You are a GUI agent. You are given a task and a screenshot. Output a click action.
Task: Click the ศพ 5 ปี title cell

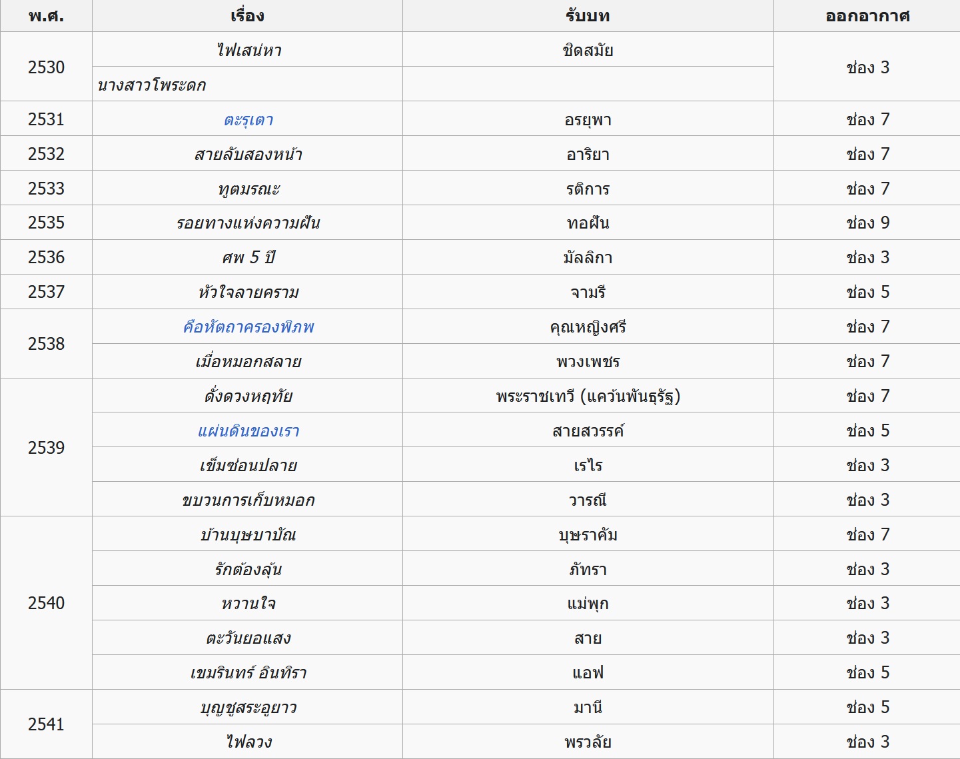(248, 258)
